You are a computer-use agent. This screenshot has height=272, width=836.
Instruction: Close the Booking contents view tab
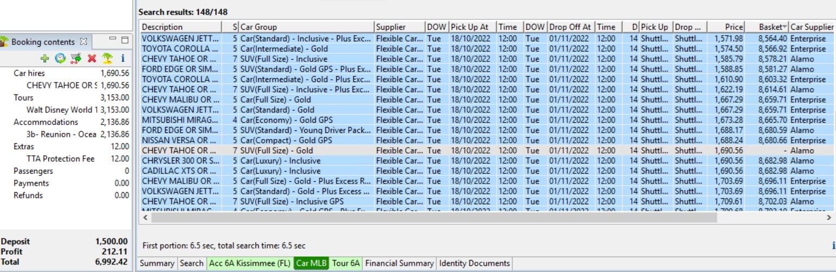pos(83,41)
